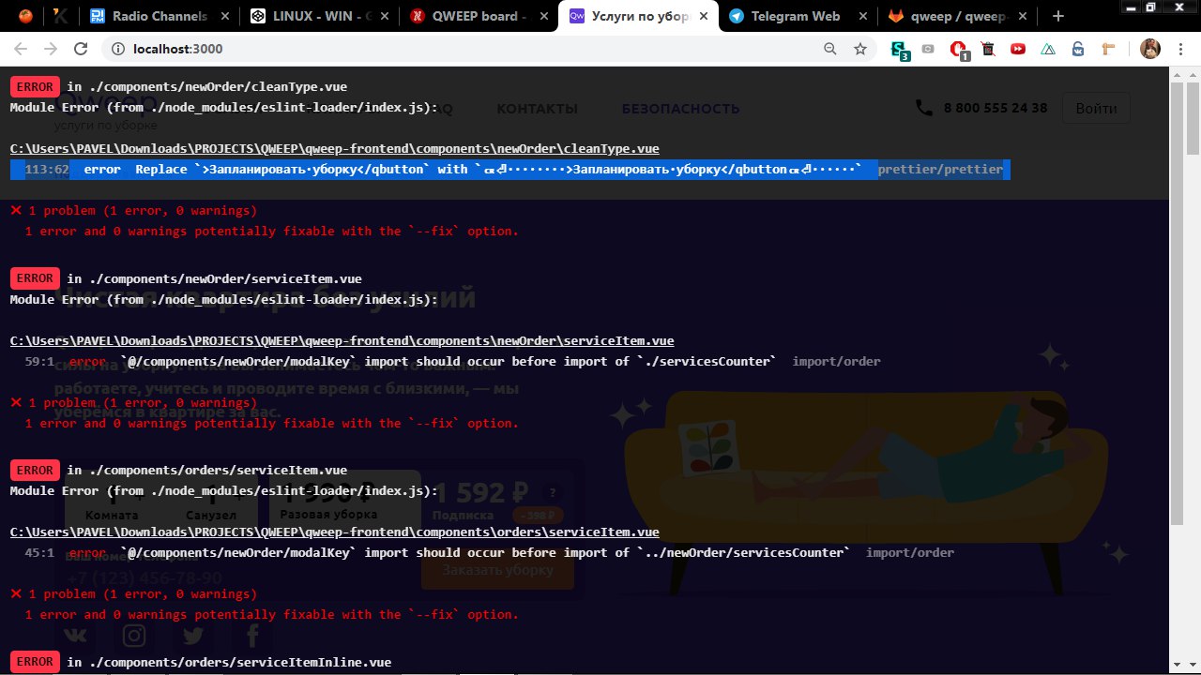The height and width of the screenshot is (675, 1201).
Task: Open the green S extension with badge 3
Action: 899,51
